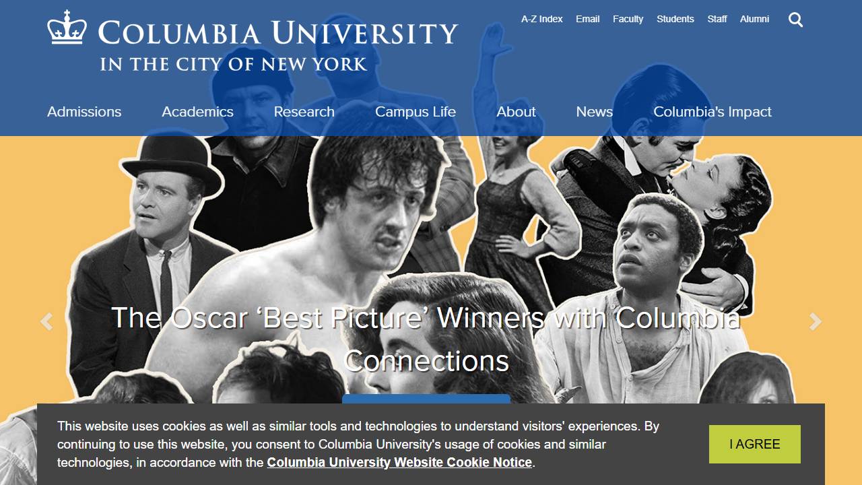This screenshot has height=485, width=862.
Task: Open Columbia University Website Cookie Notice
Action: click(x=399, y=463)
